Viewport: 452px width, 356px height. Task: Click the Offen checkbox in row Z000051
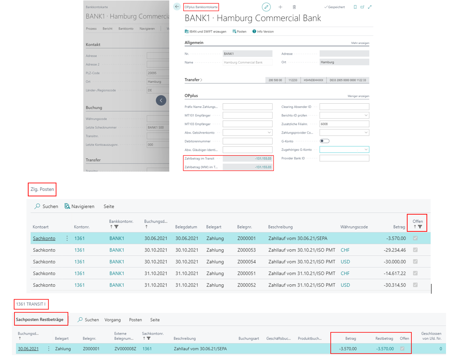pos(415,273)
